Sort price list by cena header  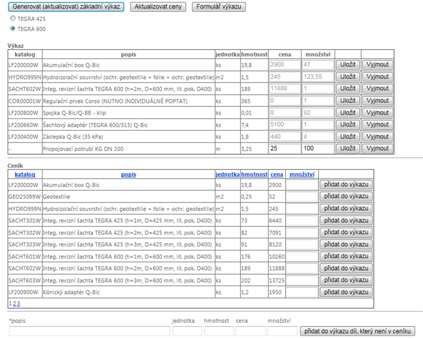[276, 175]
